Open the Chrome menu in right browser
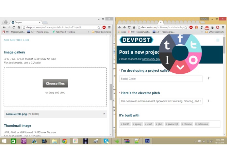 223,27
